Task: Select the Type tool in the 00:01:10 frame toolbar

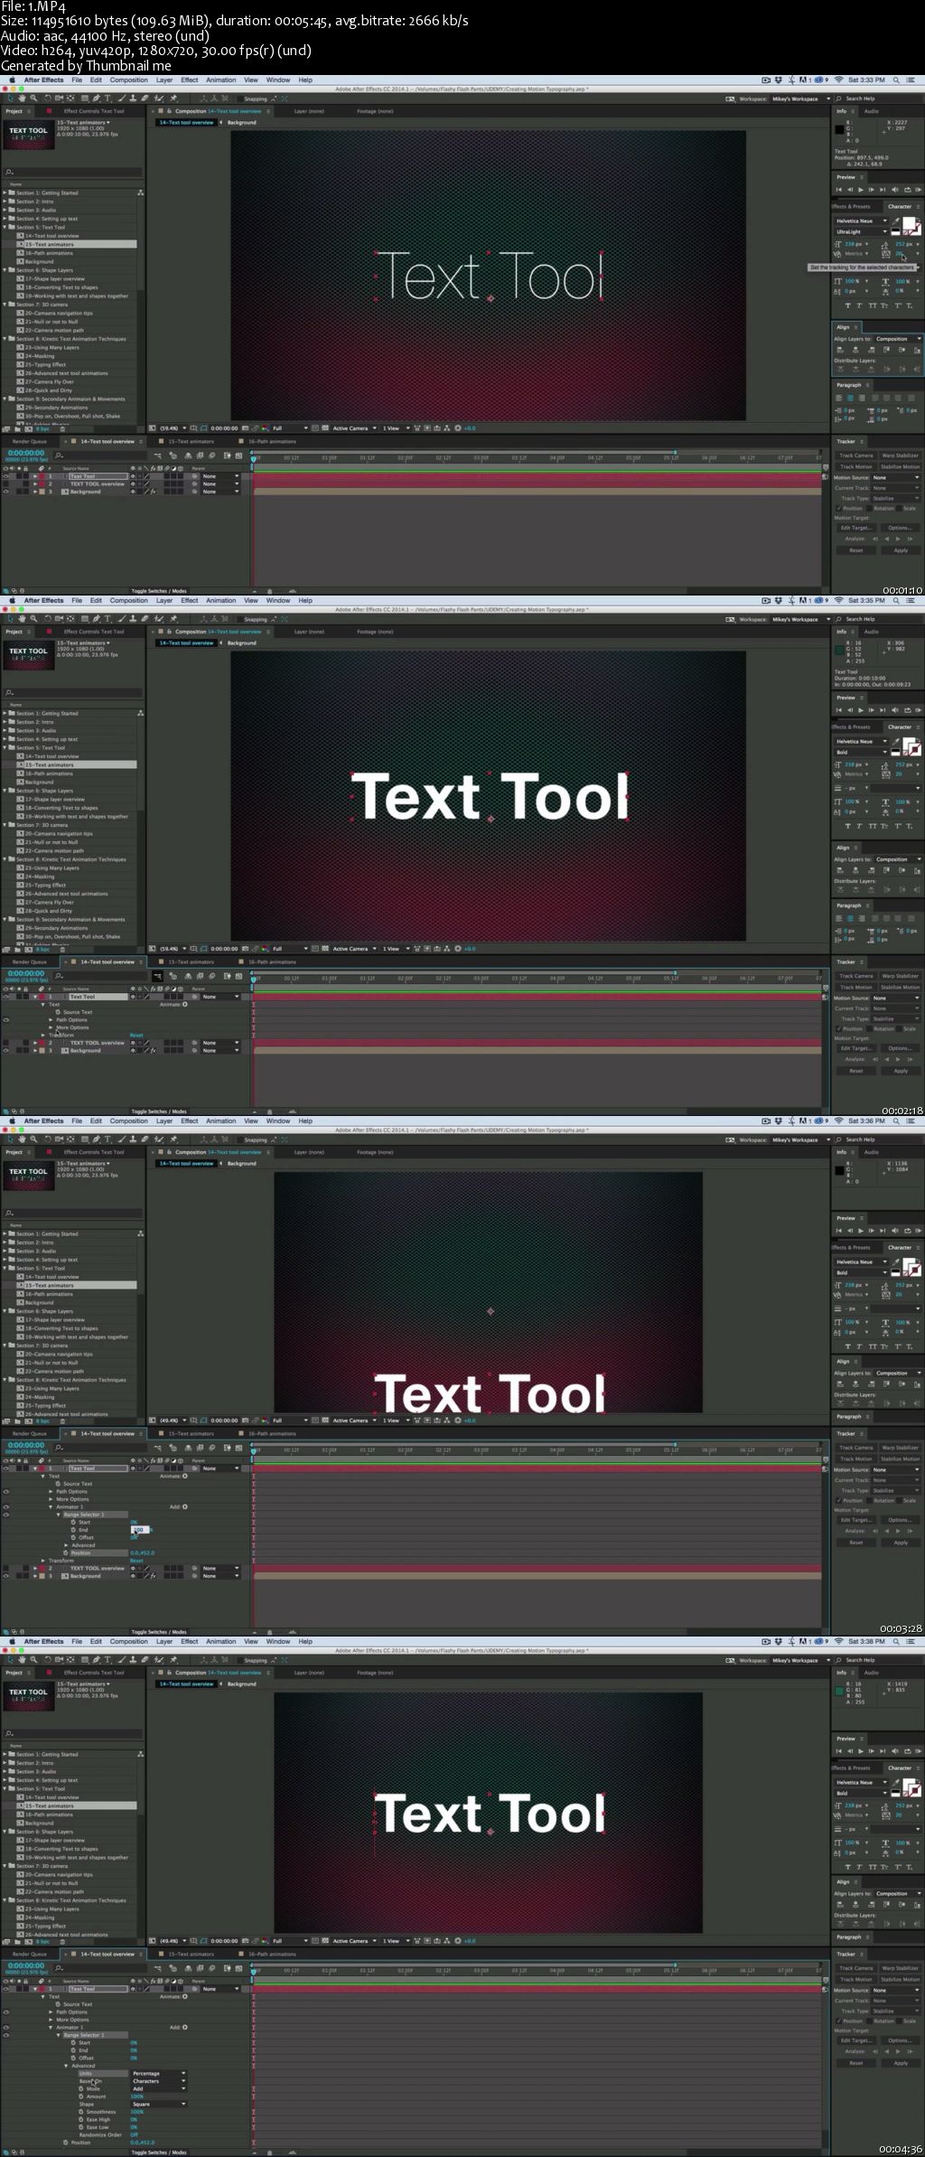Action: [x=107, y=98]
